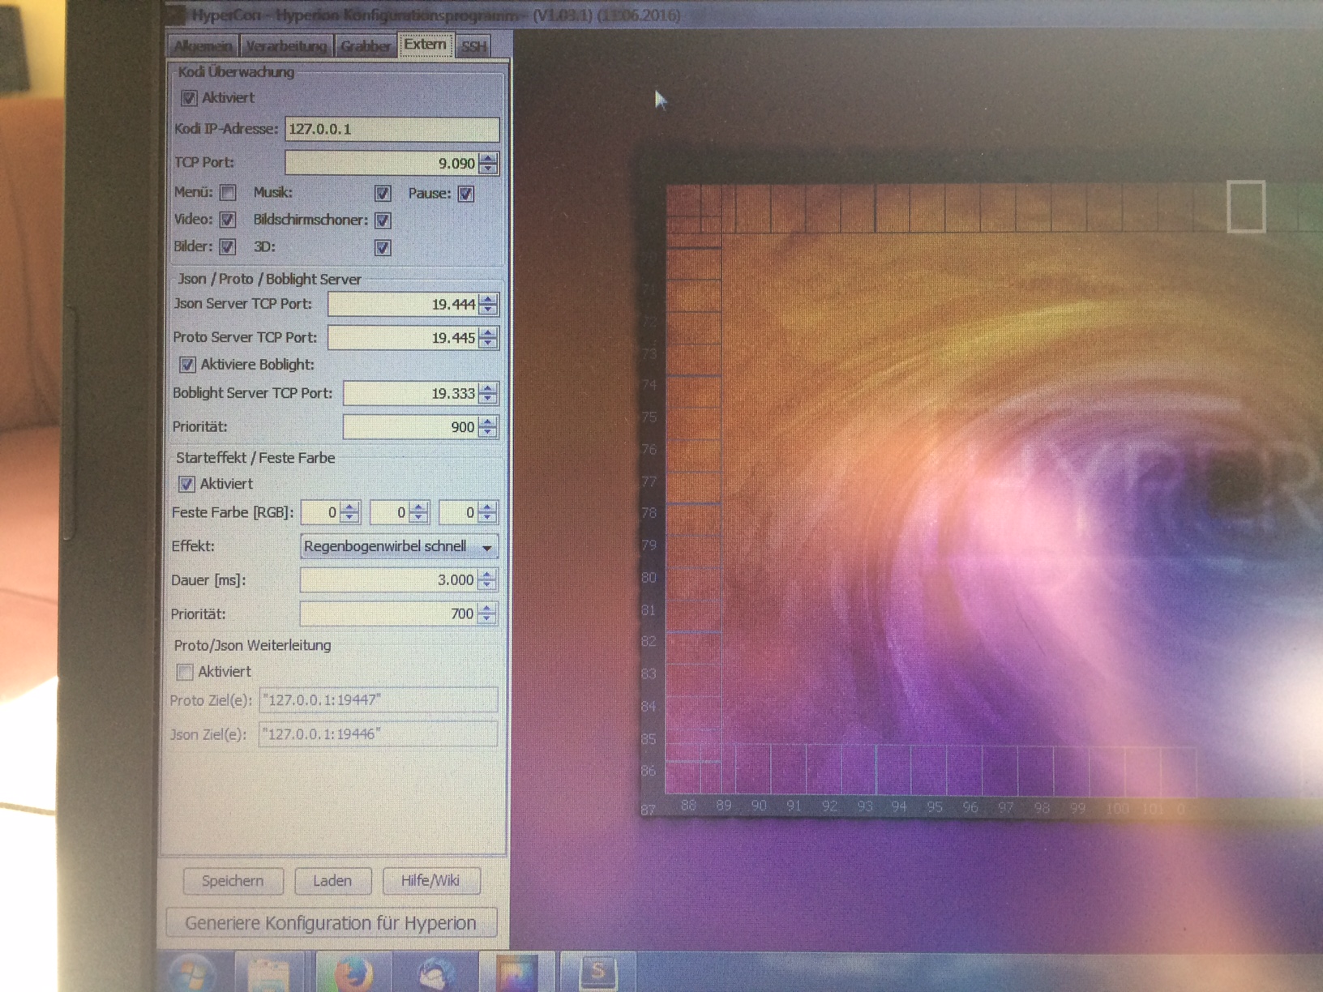Click the Starteffekt Priorität 700 field
This screenshot has height=992, width=1323.
coord(388,614)
